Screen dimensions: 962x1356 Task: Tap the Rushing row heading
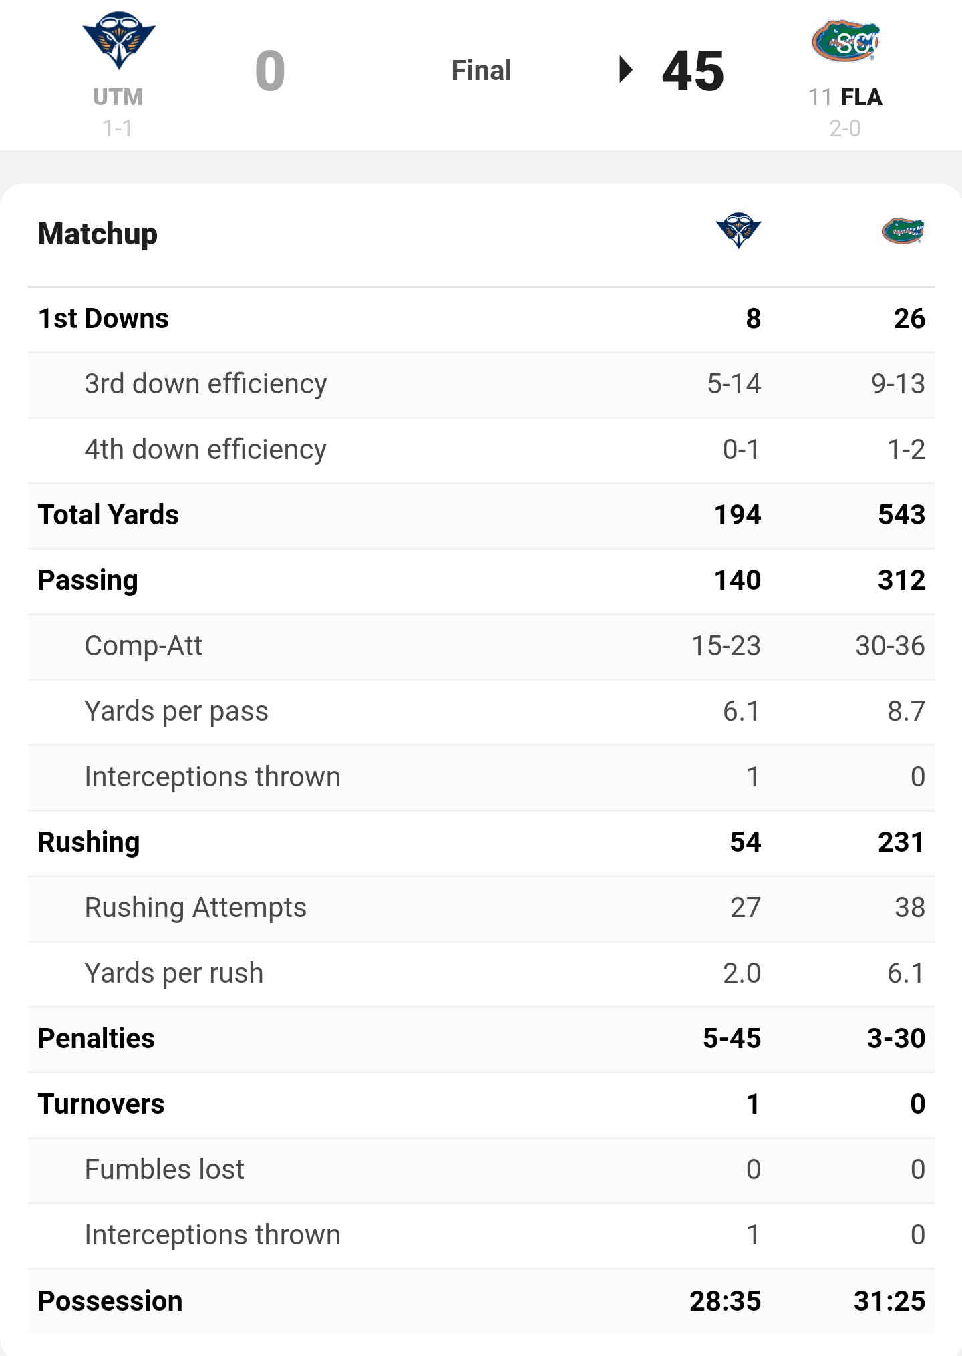point(89,842)
